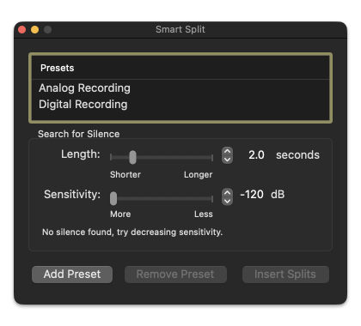Screen dimensions: 361x326
Task: Click the Longer end of Length slider
Action: tap(199, 174)
